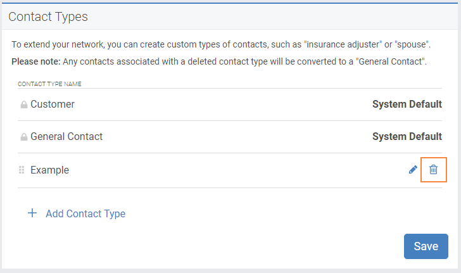
Task: Save the contact types
Action: pos(426,246)
